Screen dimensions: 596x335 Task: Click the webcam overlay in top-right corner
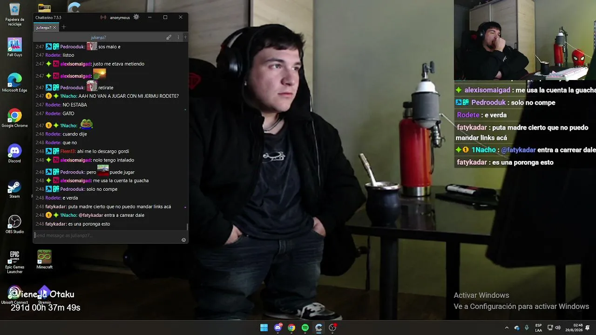[x=525, y=40]
